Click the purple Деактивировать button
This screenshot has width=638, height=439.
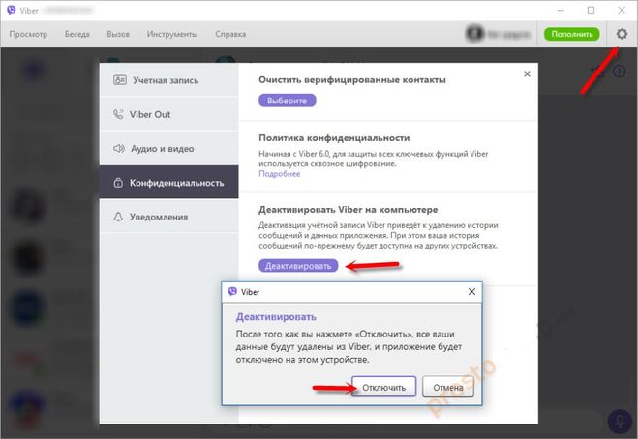pos(298,266)
